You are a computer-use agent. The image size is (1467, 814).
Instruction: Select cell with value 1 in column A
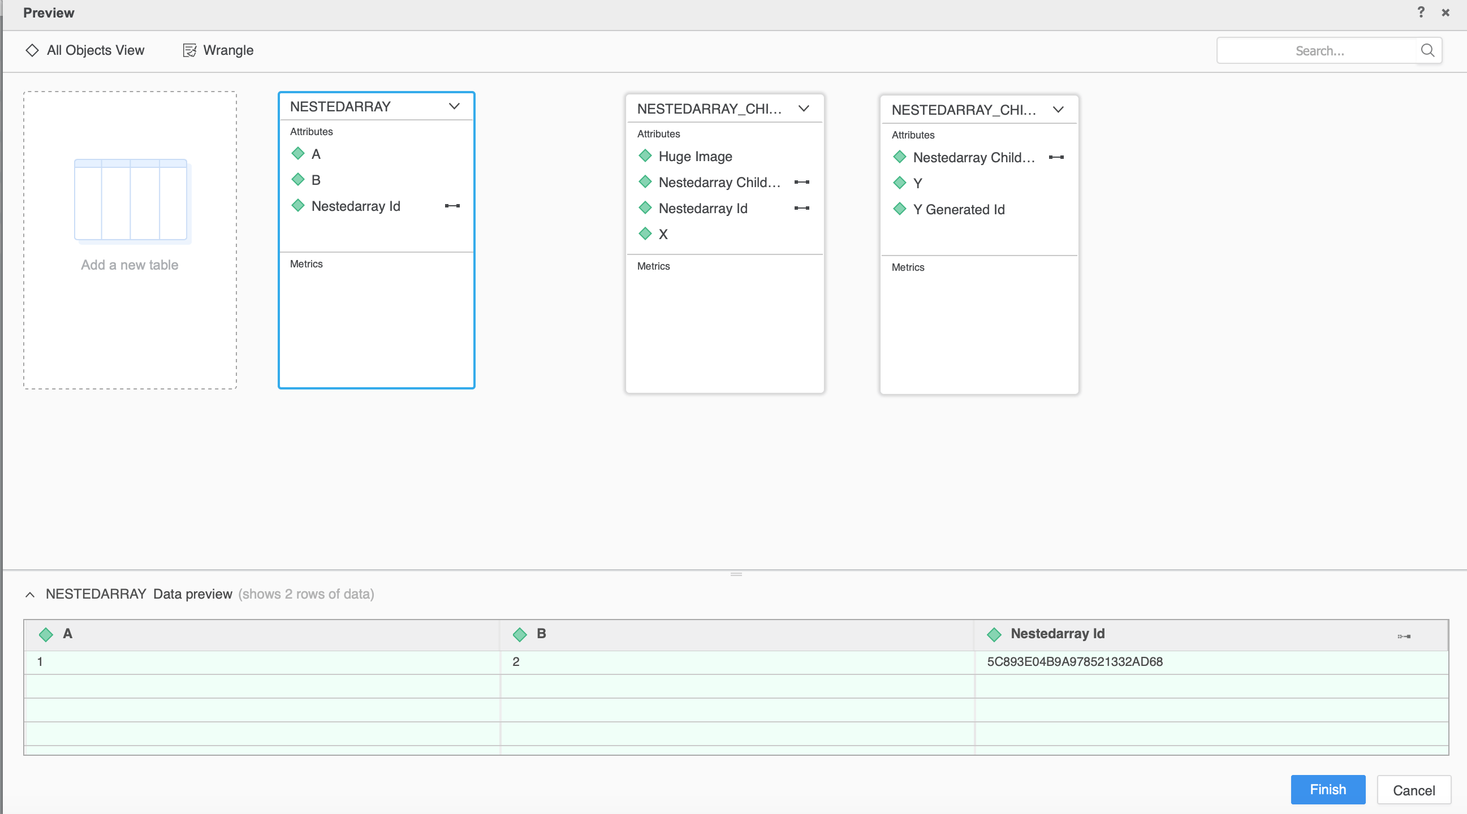pos(262,663)
